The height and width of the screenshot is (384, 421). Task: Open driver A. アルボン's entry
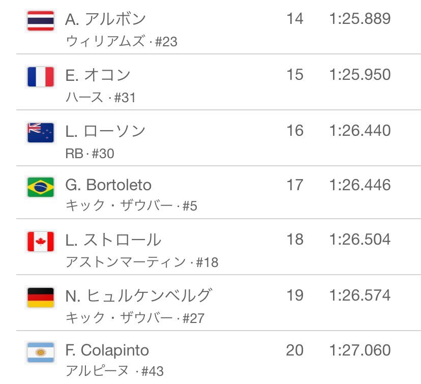coord(106,19)
